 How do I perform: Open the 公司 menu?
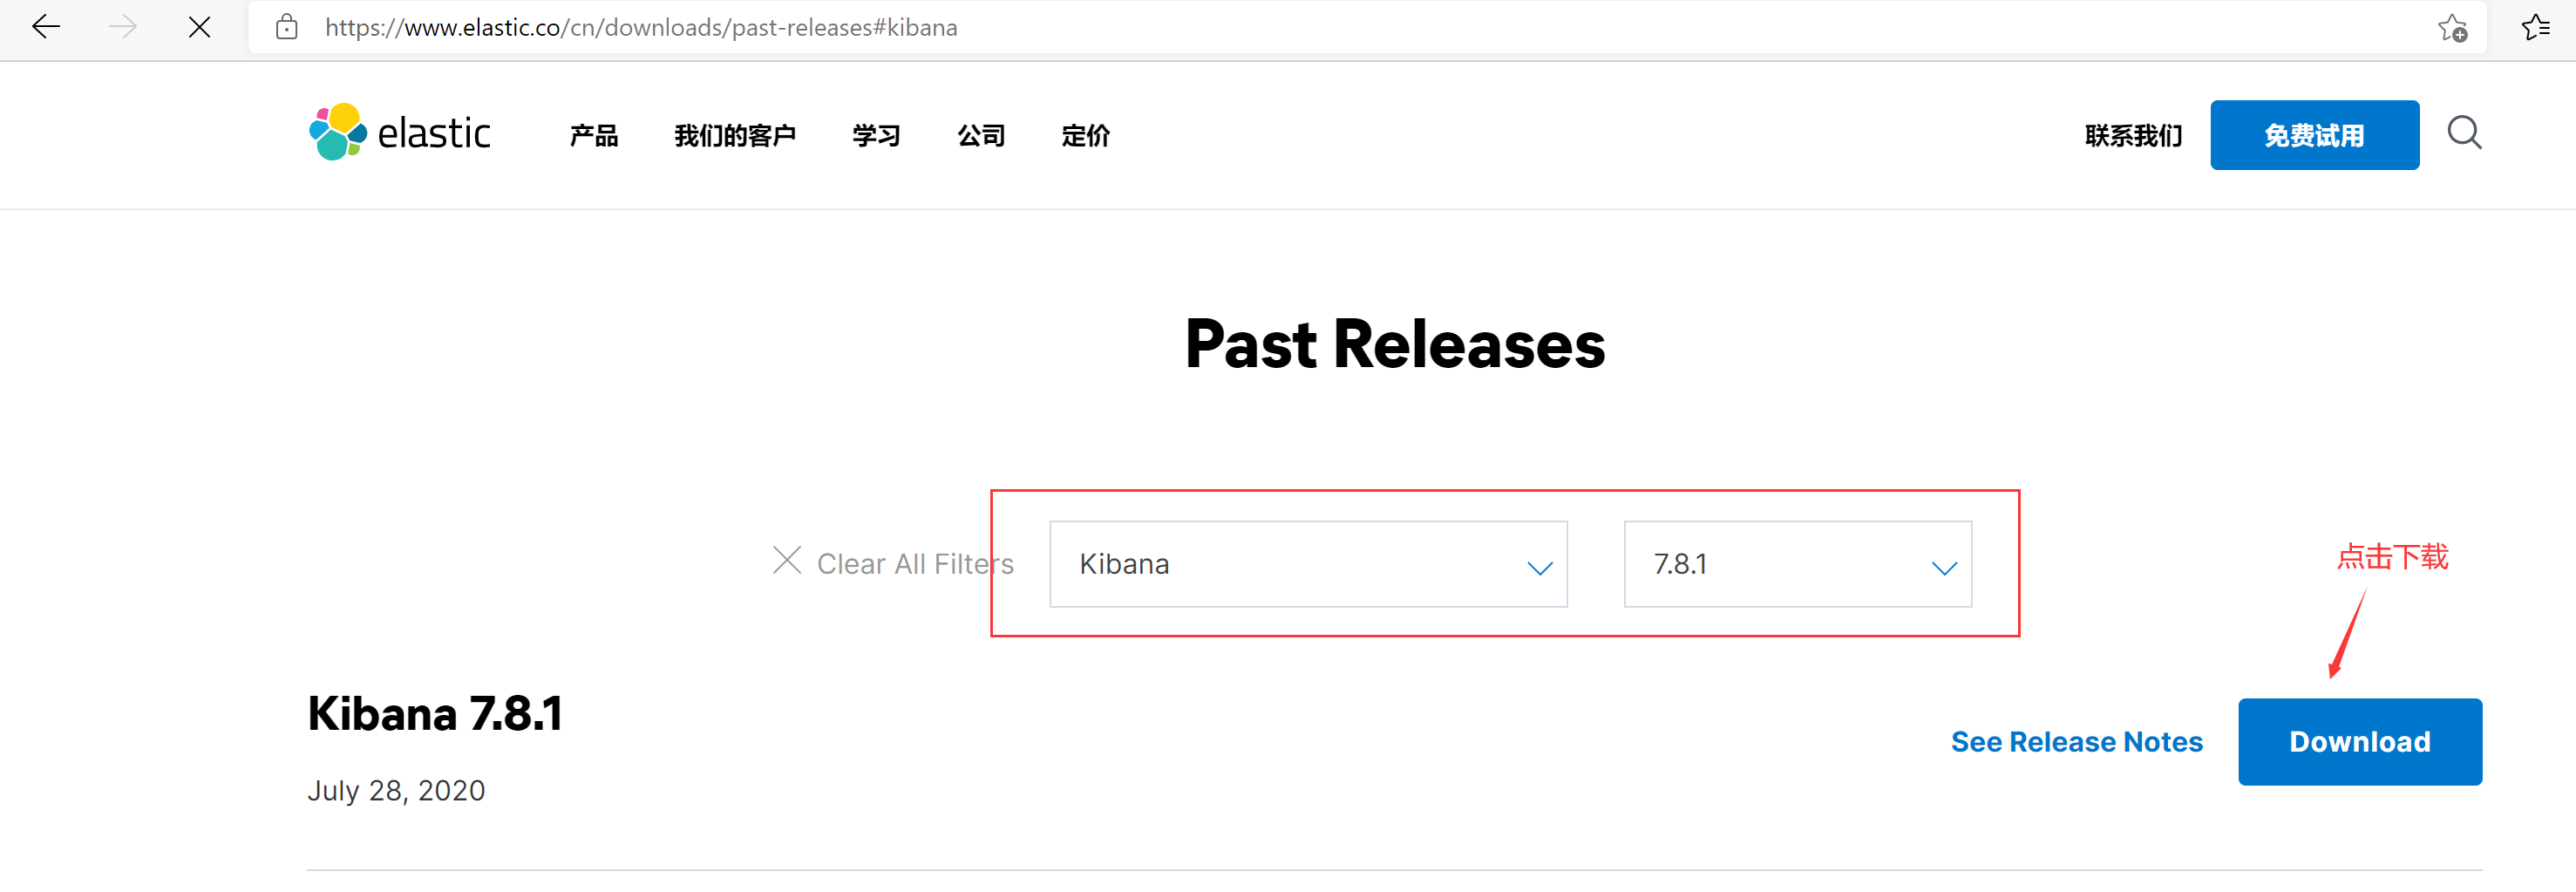coord(981,136)
